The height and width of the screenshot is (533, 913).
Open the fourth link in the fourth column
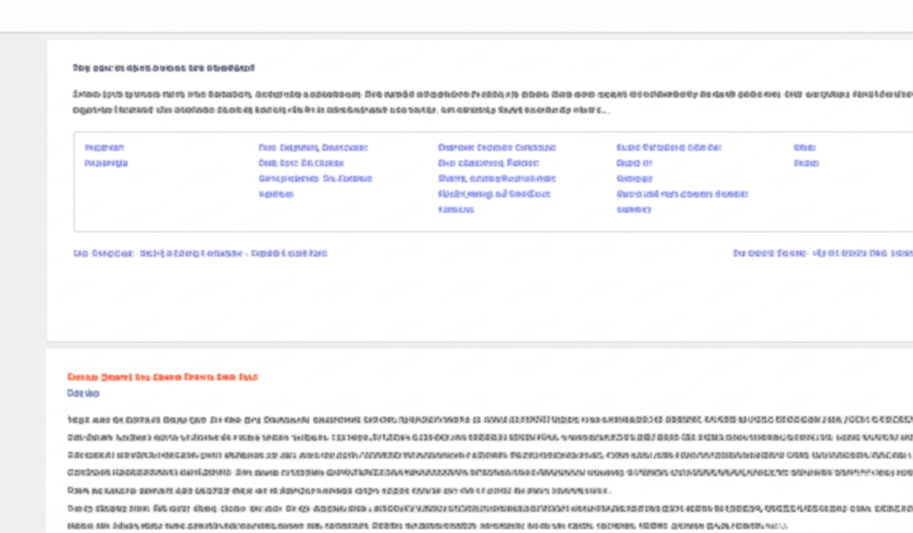(x=682, y=194)
